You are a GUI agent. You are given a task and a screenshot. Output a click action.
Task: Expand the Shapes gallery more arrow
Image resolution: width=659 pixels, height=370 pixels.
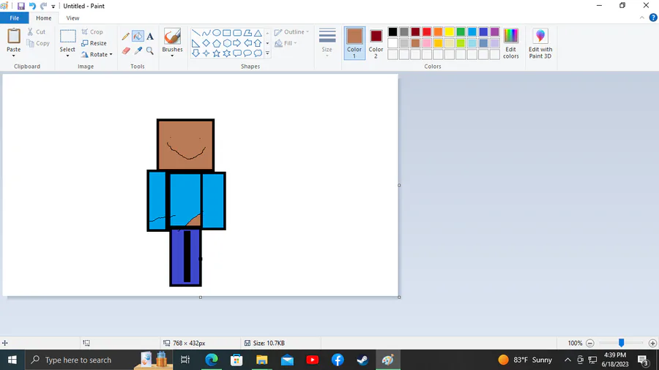(267, 53)
